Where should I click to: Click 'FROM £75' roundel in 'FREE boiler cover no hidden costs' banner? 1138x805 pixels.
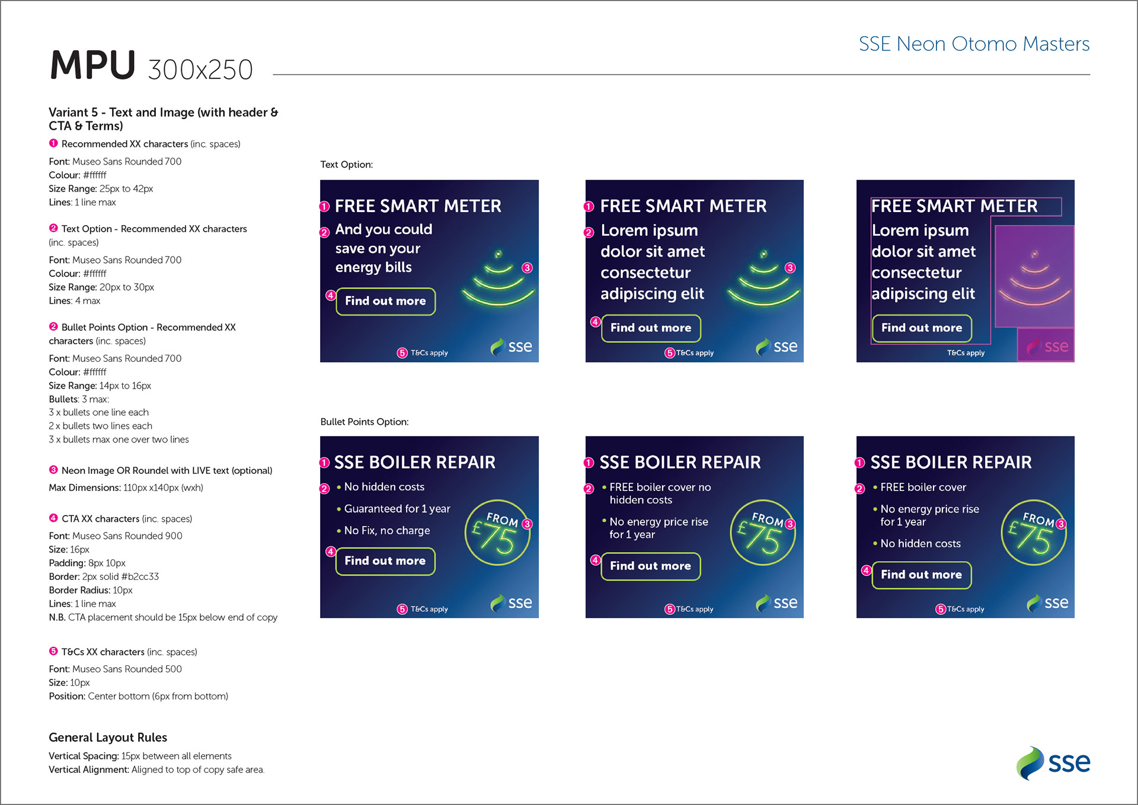coord(763,533)
